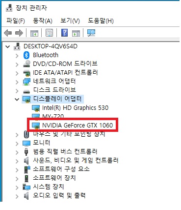Screen dimensions: 181x210
Task: Click the 네트워크 어댑터 network icon
Action: (26, 82)
